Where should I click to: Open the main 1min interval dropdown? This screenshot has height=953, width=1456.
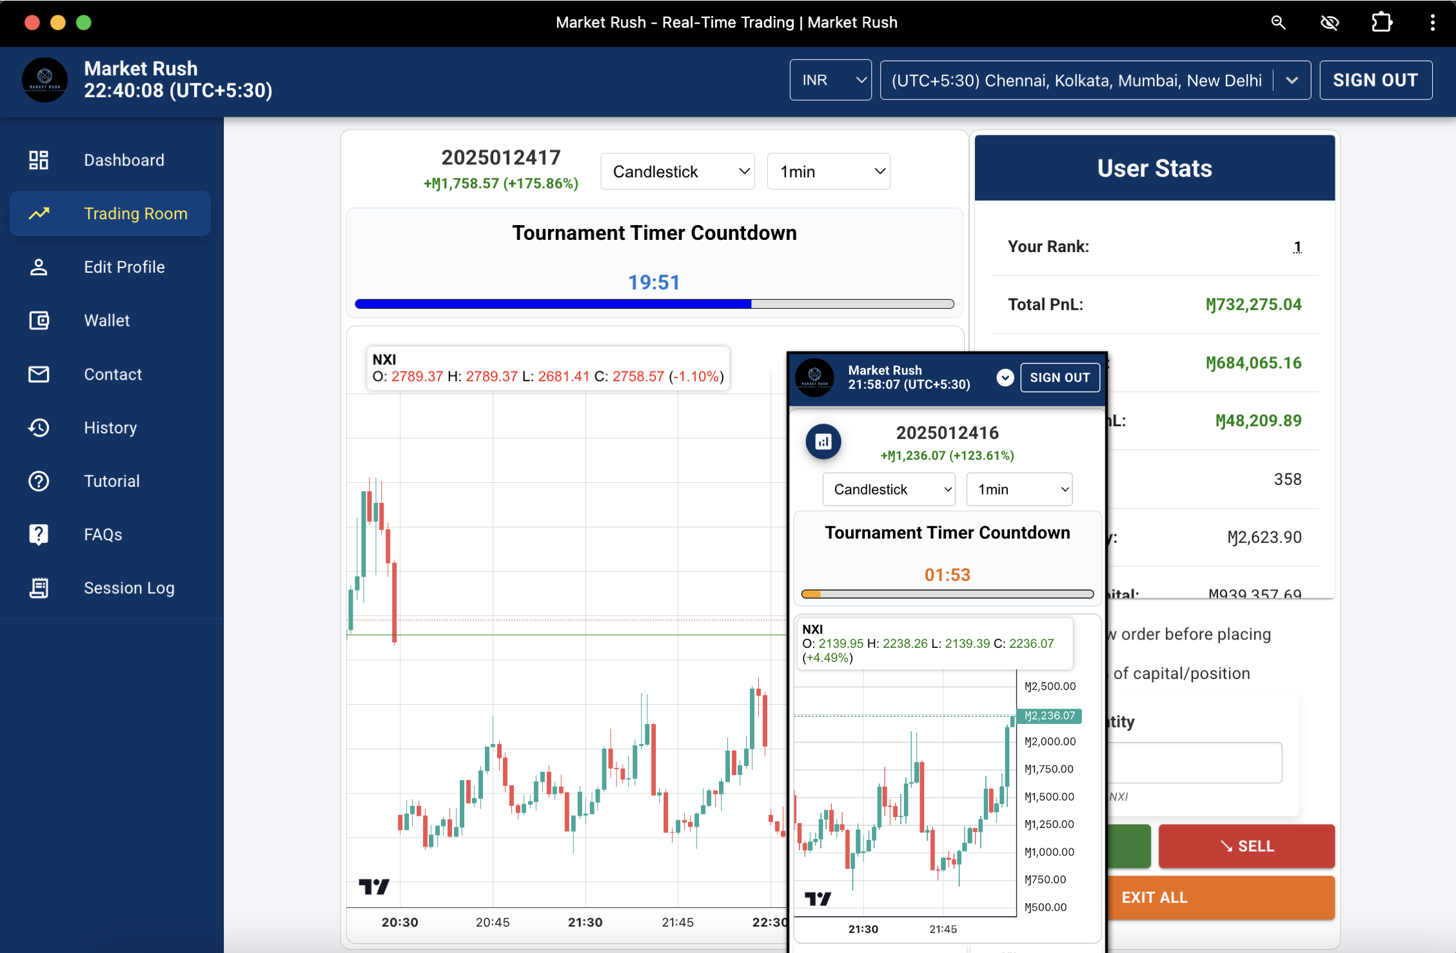pyautogui.click(x=829, y=172)
